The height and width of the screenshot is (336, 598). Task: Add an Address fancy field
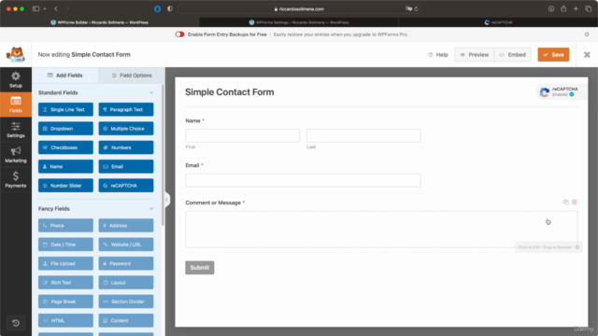pos(126,226)
